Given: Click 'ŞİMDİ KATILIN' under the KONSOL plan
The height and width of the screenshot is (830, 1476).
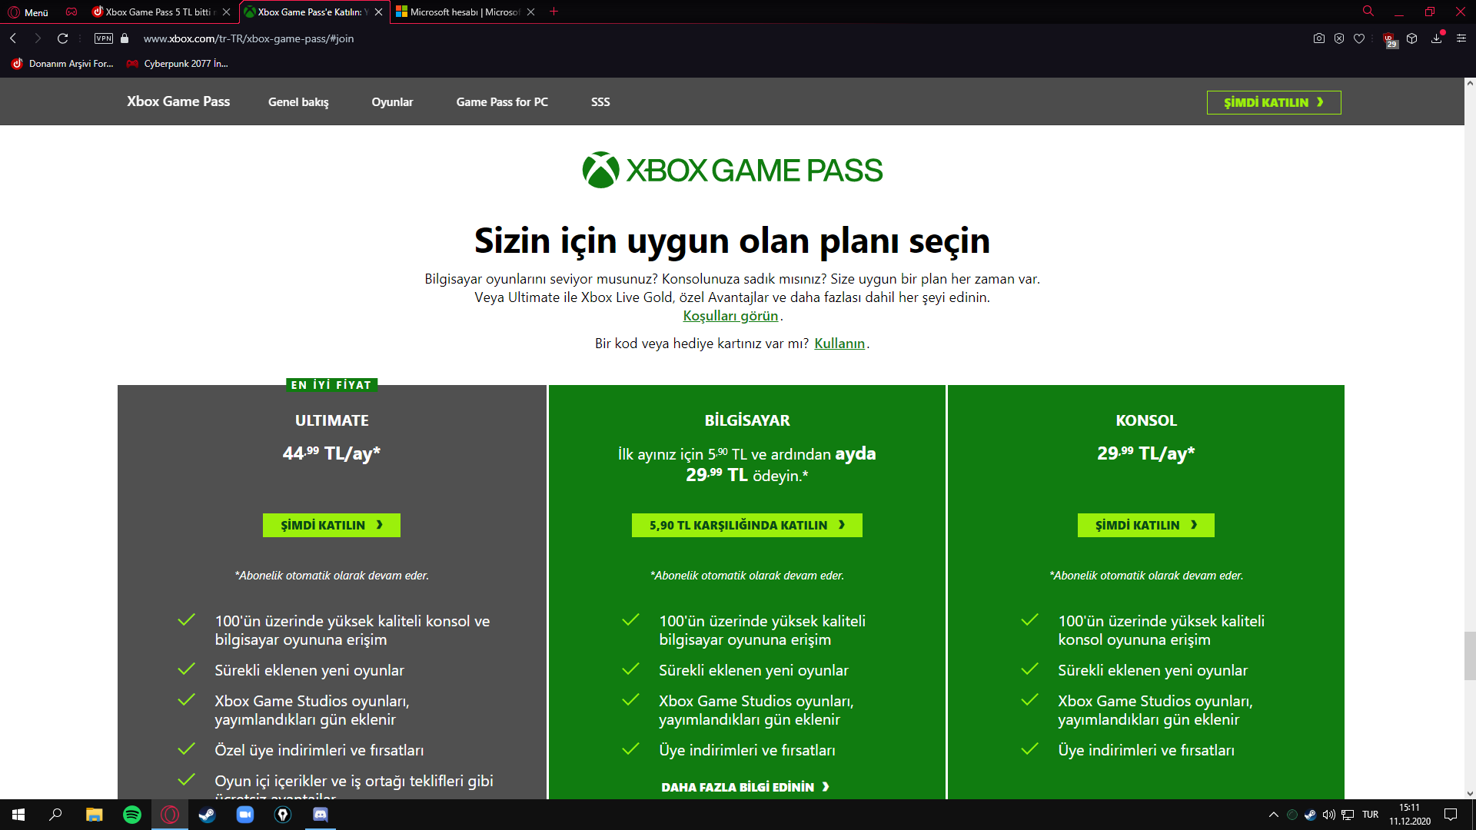Looking at the screenshot, I should [x=1146, y=525].
